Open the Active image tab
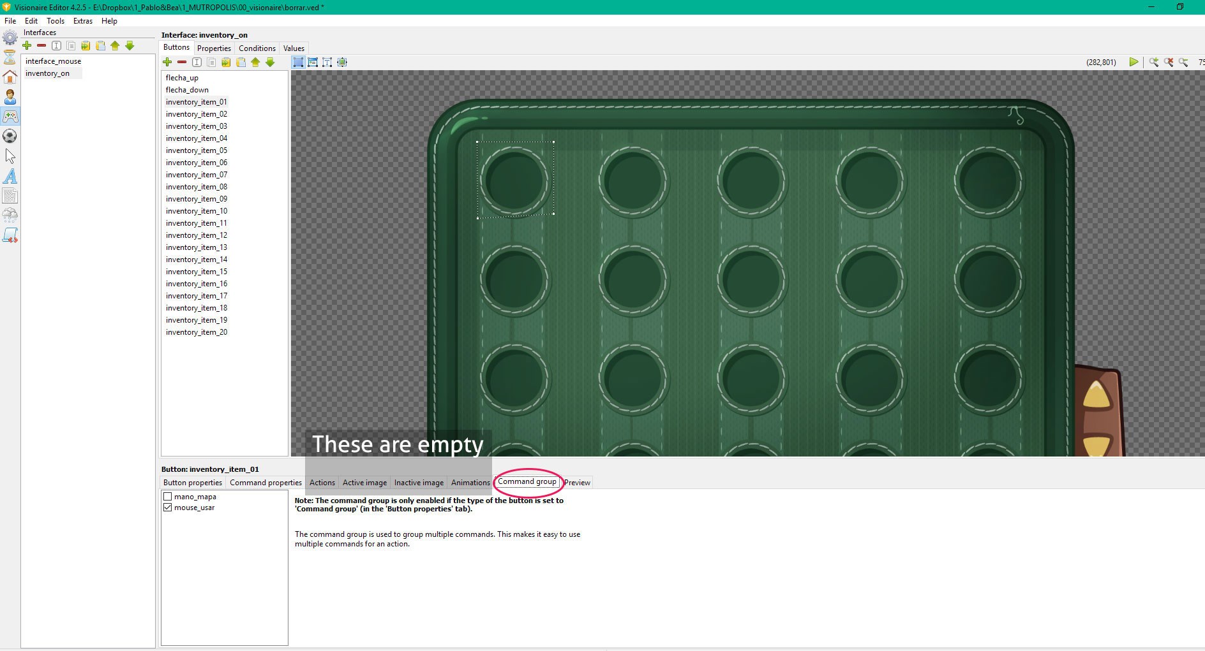This screenshot has height=651, width=1205. pos(364,483)
